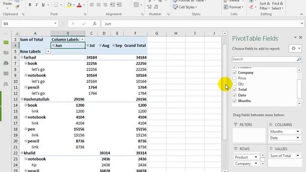Open PivotTable Fields gear tools

[x=295, y=48]
